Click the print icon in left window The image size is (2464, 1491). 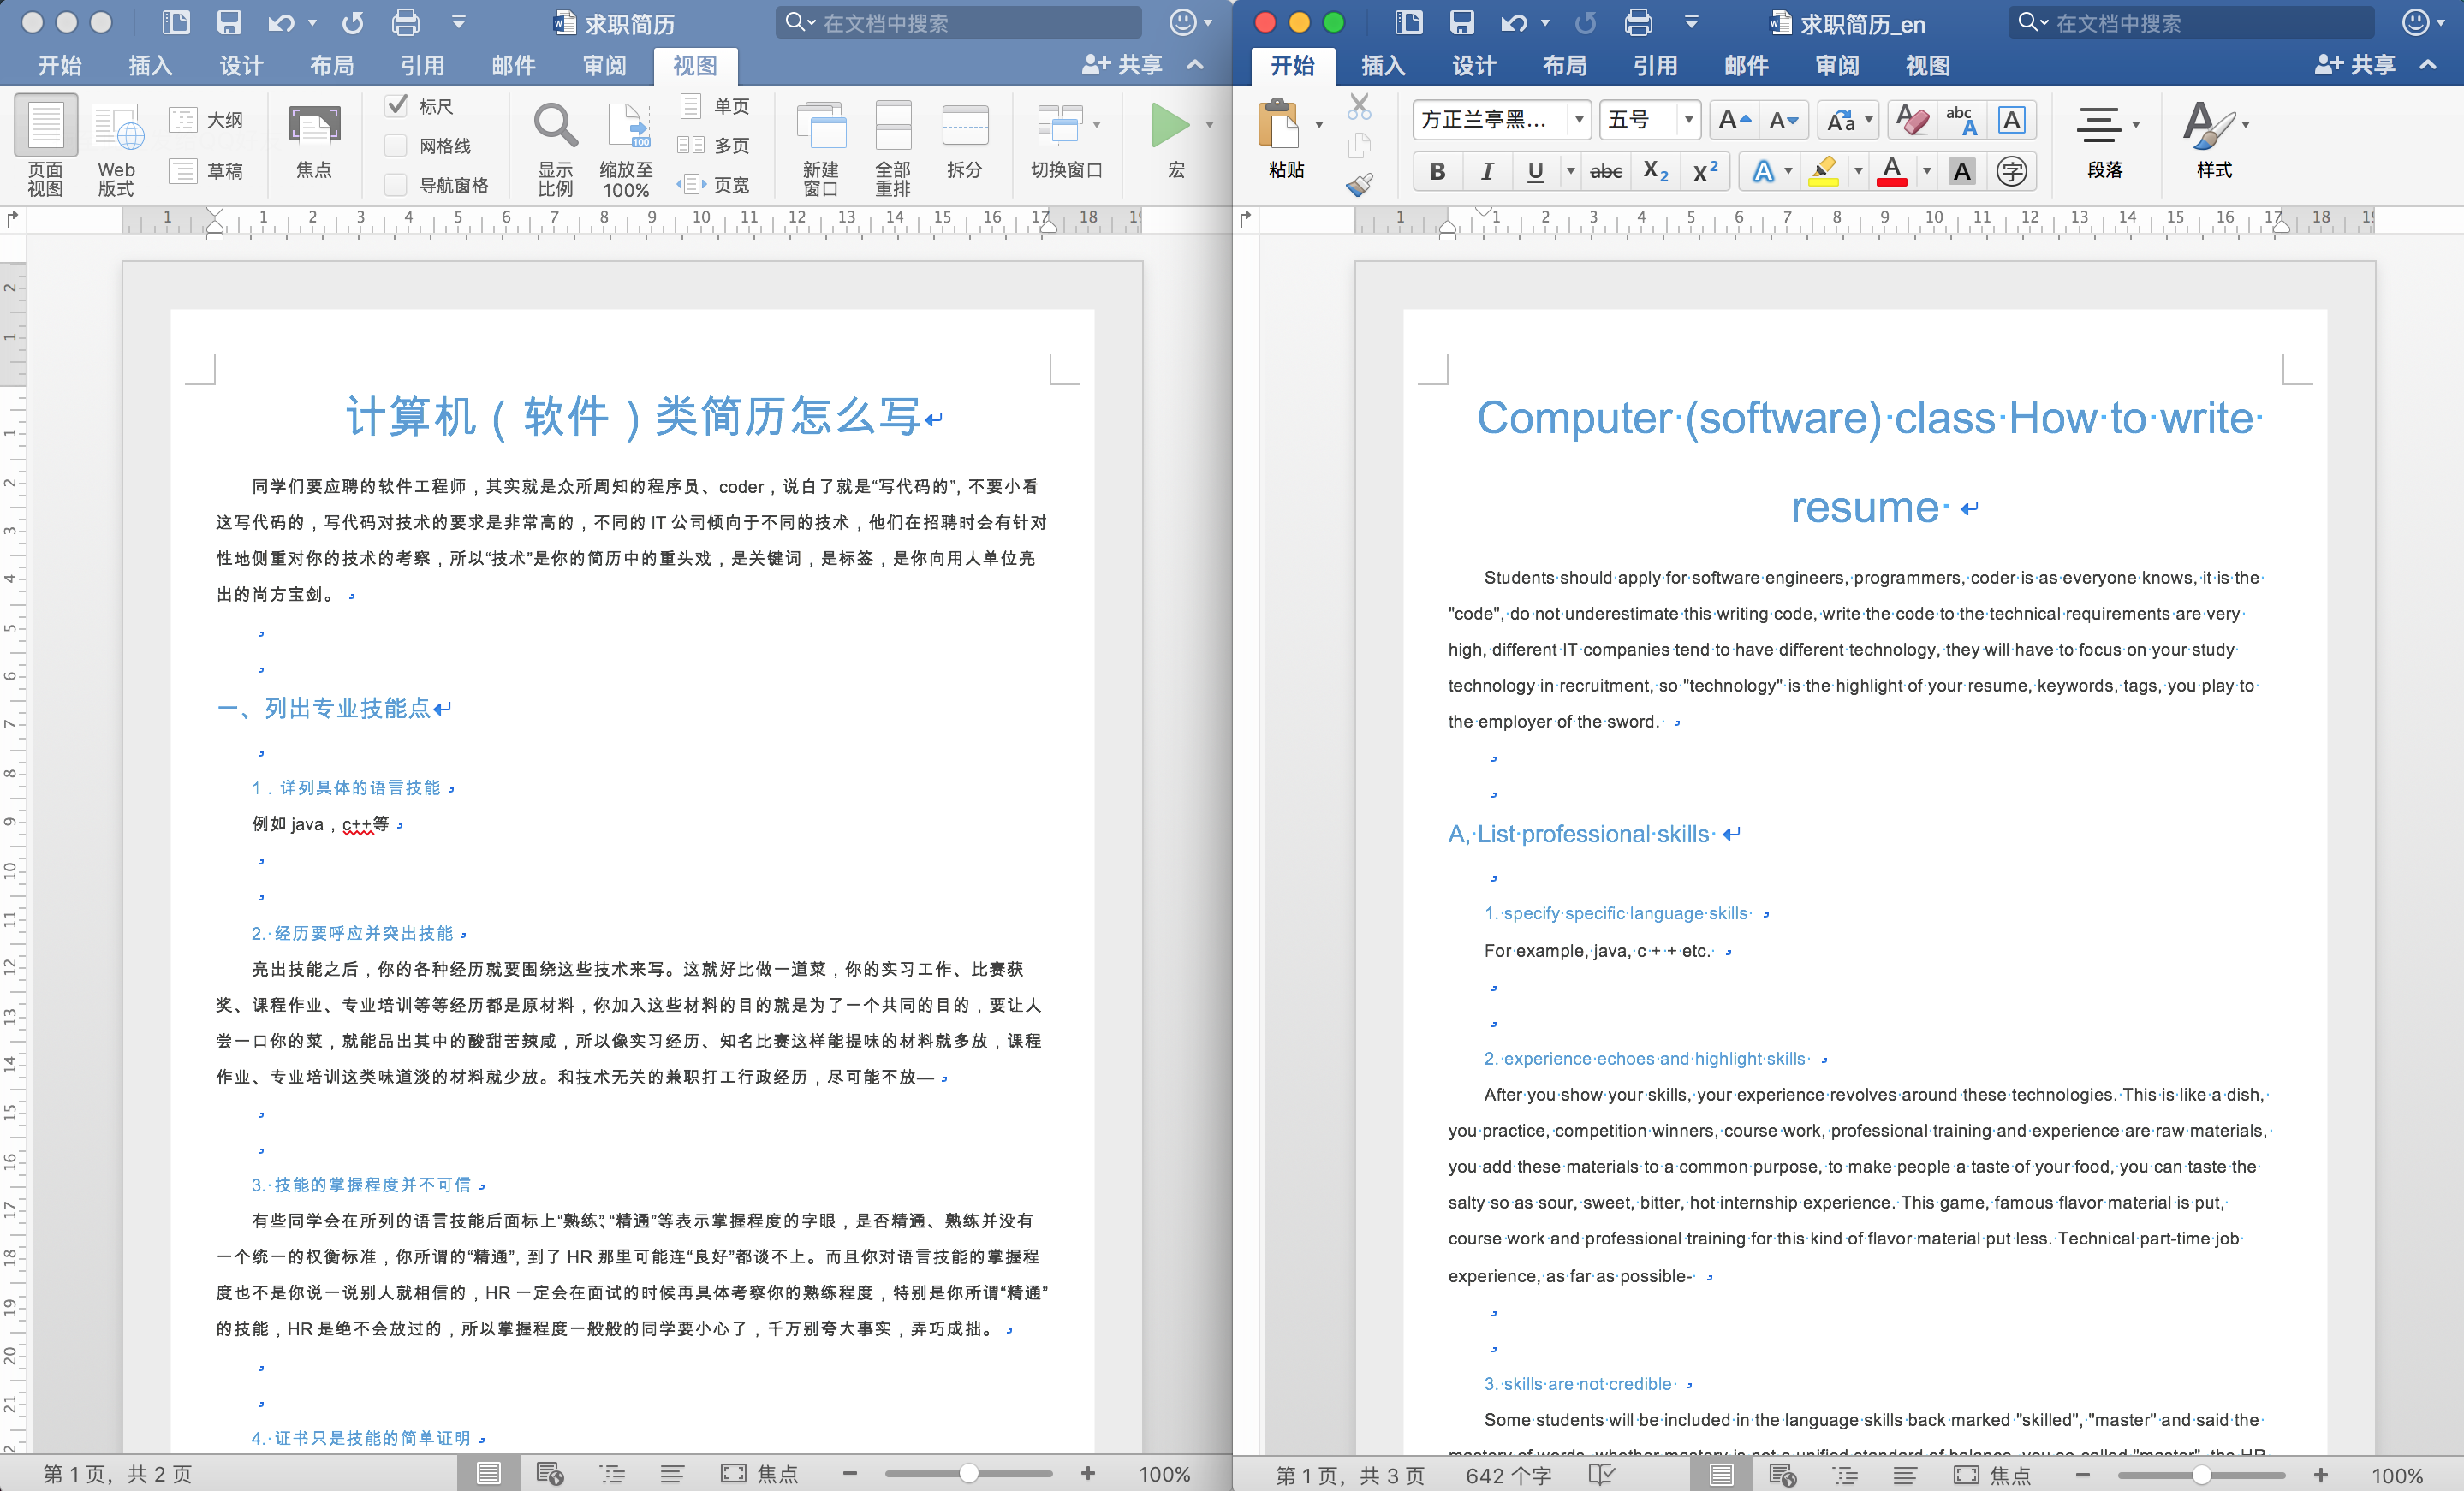(x=405, y=22)
